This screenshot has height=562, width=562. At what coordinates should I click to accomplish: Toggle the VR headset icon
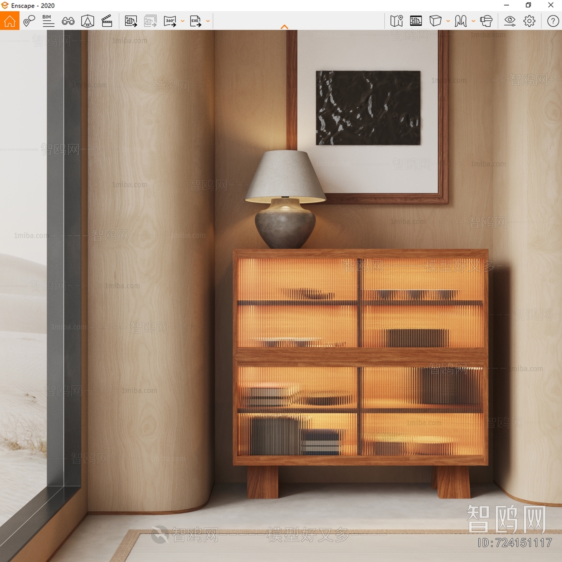coord(486,21)
